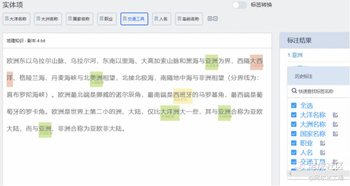Click the yellow highlighted 西班牙 annotation
Viewport: 350px width, 186px height.
(x=183, y=96)
